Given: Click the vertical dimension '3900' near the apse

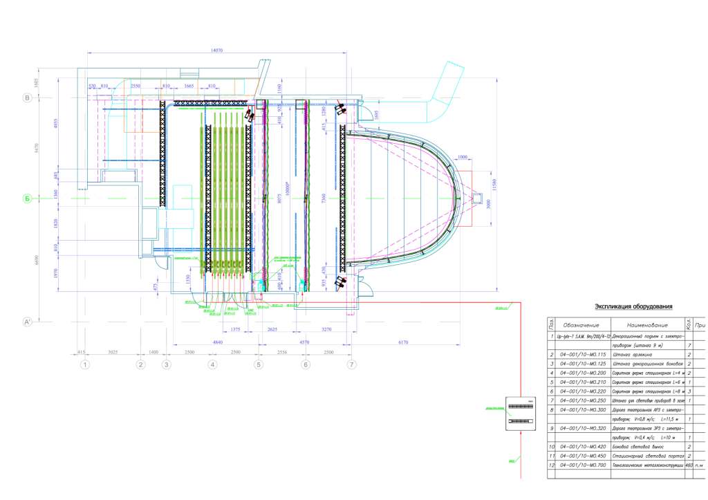Looking at the screenshot, I should pos(488,204).
